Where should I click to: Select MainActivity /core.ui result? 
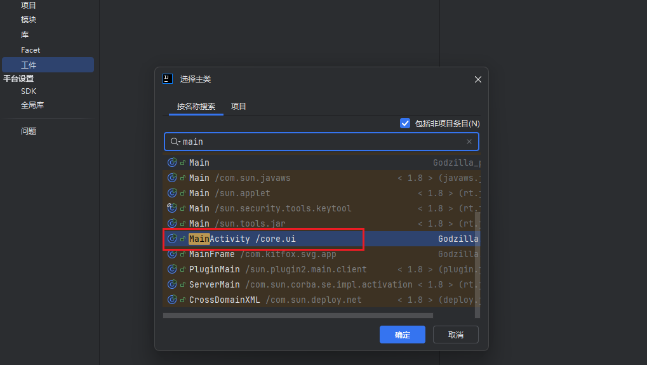pos(321,239)
